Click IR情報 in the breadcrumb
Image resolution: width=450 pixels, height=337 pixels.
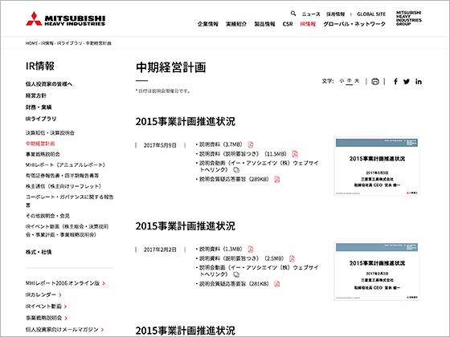47,43
